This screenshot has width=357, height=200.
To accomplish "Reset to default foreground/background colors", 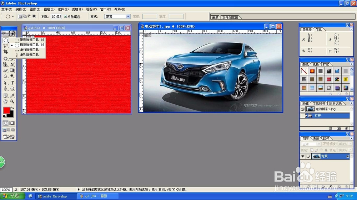I will 4,116.
